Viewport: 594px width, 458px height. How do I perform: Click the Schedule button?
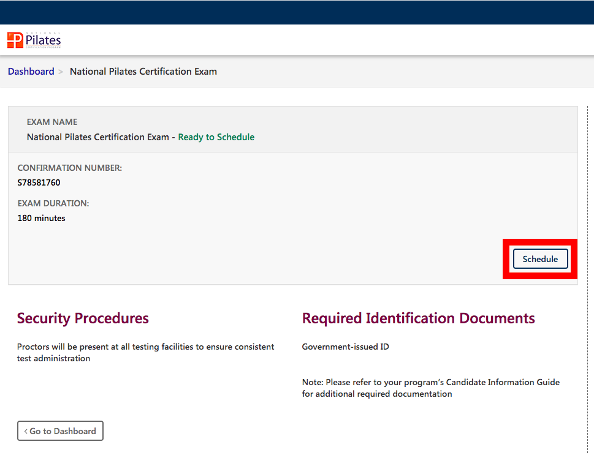(x=540, y=259)
